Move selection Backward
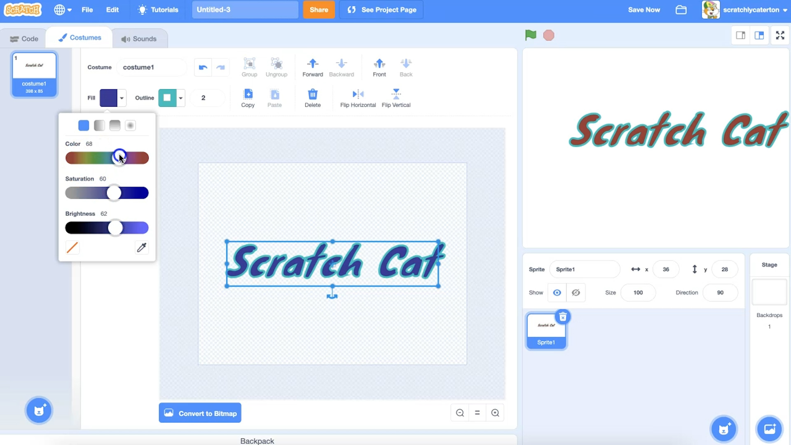 pyautogui.click(x=341, y=67)
